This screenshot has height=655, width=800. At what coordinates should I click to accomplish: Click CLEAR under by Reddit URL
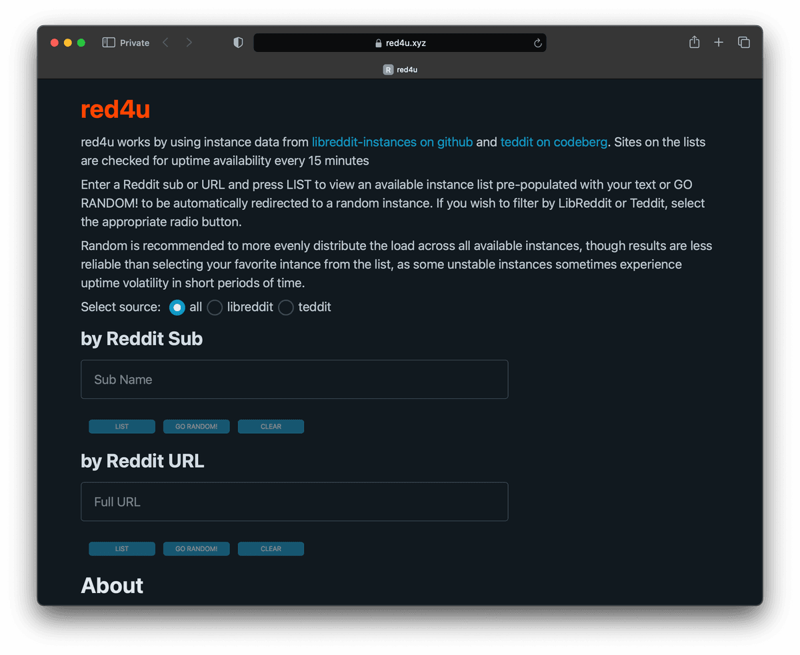(271, 549)
